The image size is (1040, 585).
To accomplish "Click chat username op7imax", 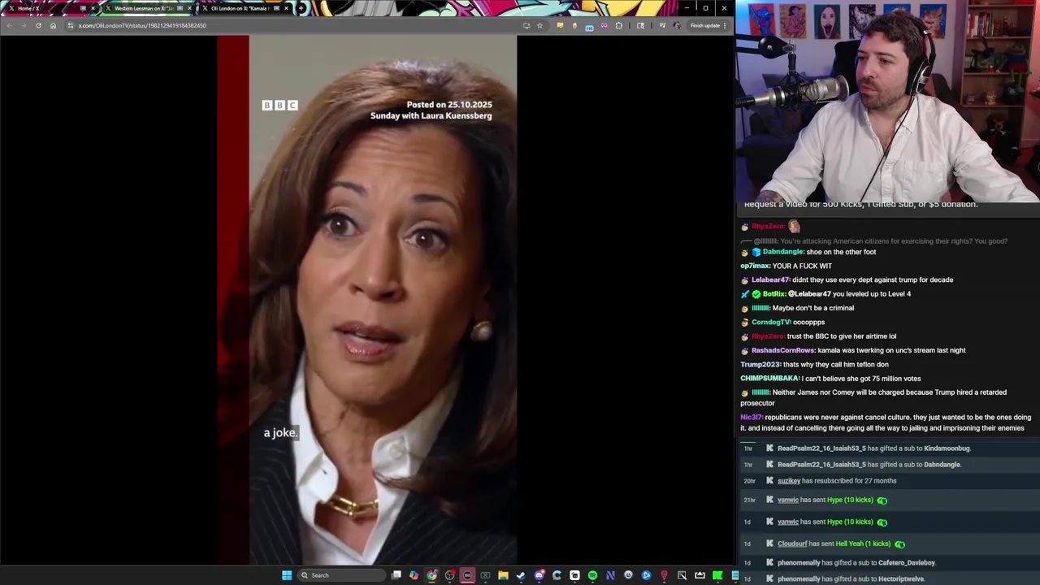I will [755, 266].
